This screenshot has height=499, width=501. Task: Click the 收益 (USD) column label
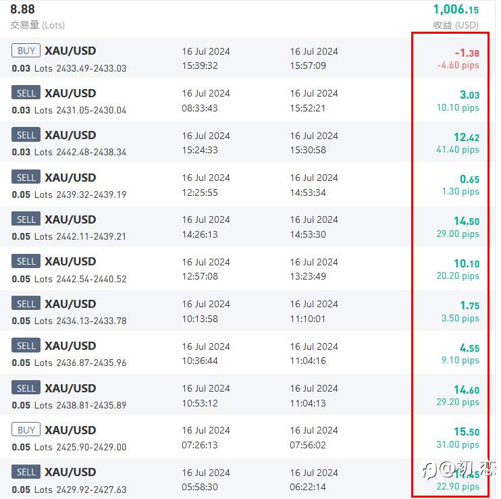tap(456, 25)
